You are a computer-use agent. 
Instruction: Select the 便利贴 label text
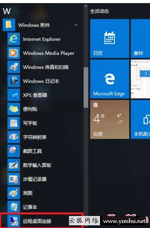[x=30, y=109]
